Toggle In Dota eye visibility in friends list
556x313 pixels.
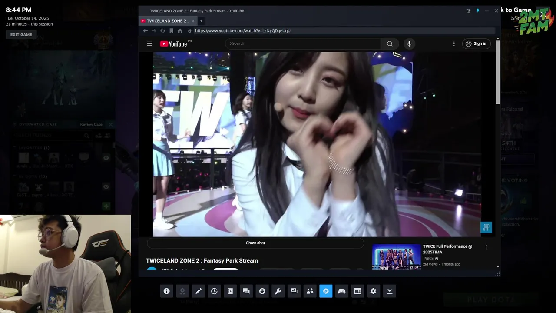click(x=106, y=186)
